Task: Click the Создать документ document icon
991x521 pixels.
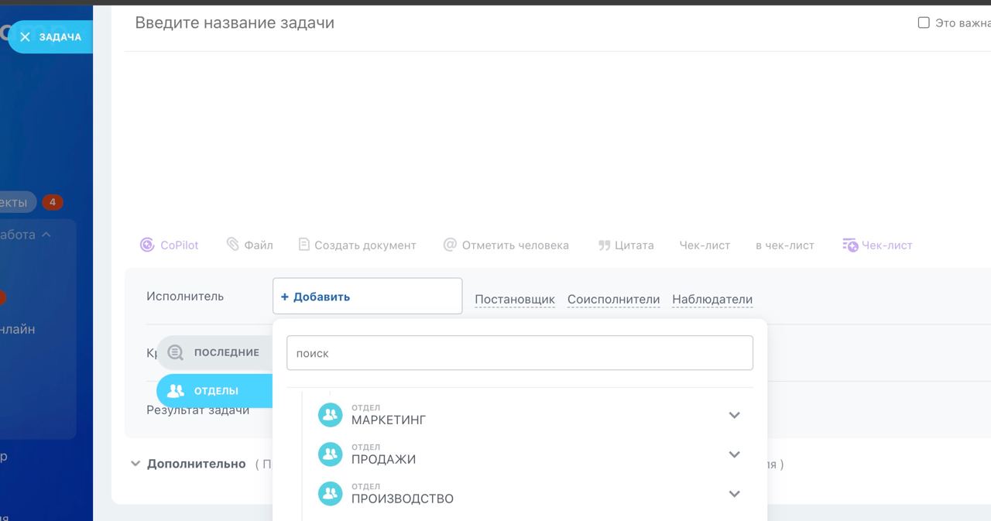Action: tap(304, 245)
